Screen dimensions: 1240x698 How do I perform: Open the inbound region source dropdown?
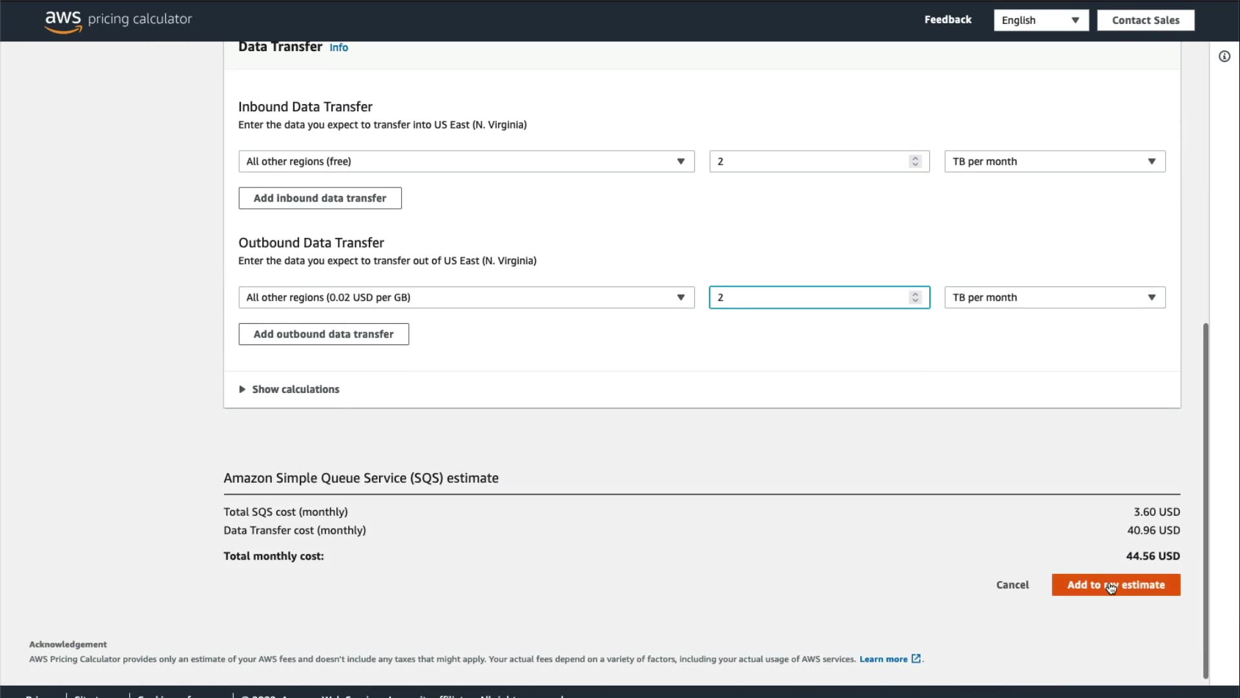click(x=466, y=162)
